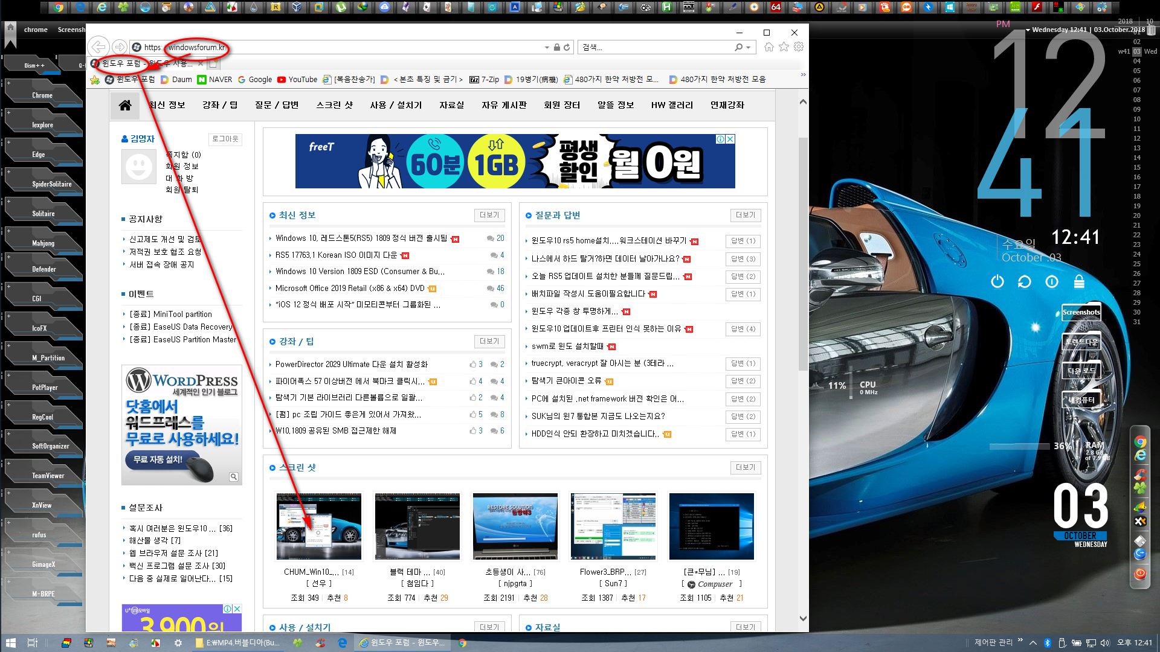
Task: Click 로그아웃 button
Action: tap(225, 139)
